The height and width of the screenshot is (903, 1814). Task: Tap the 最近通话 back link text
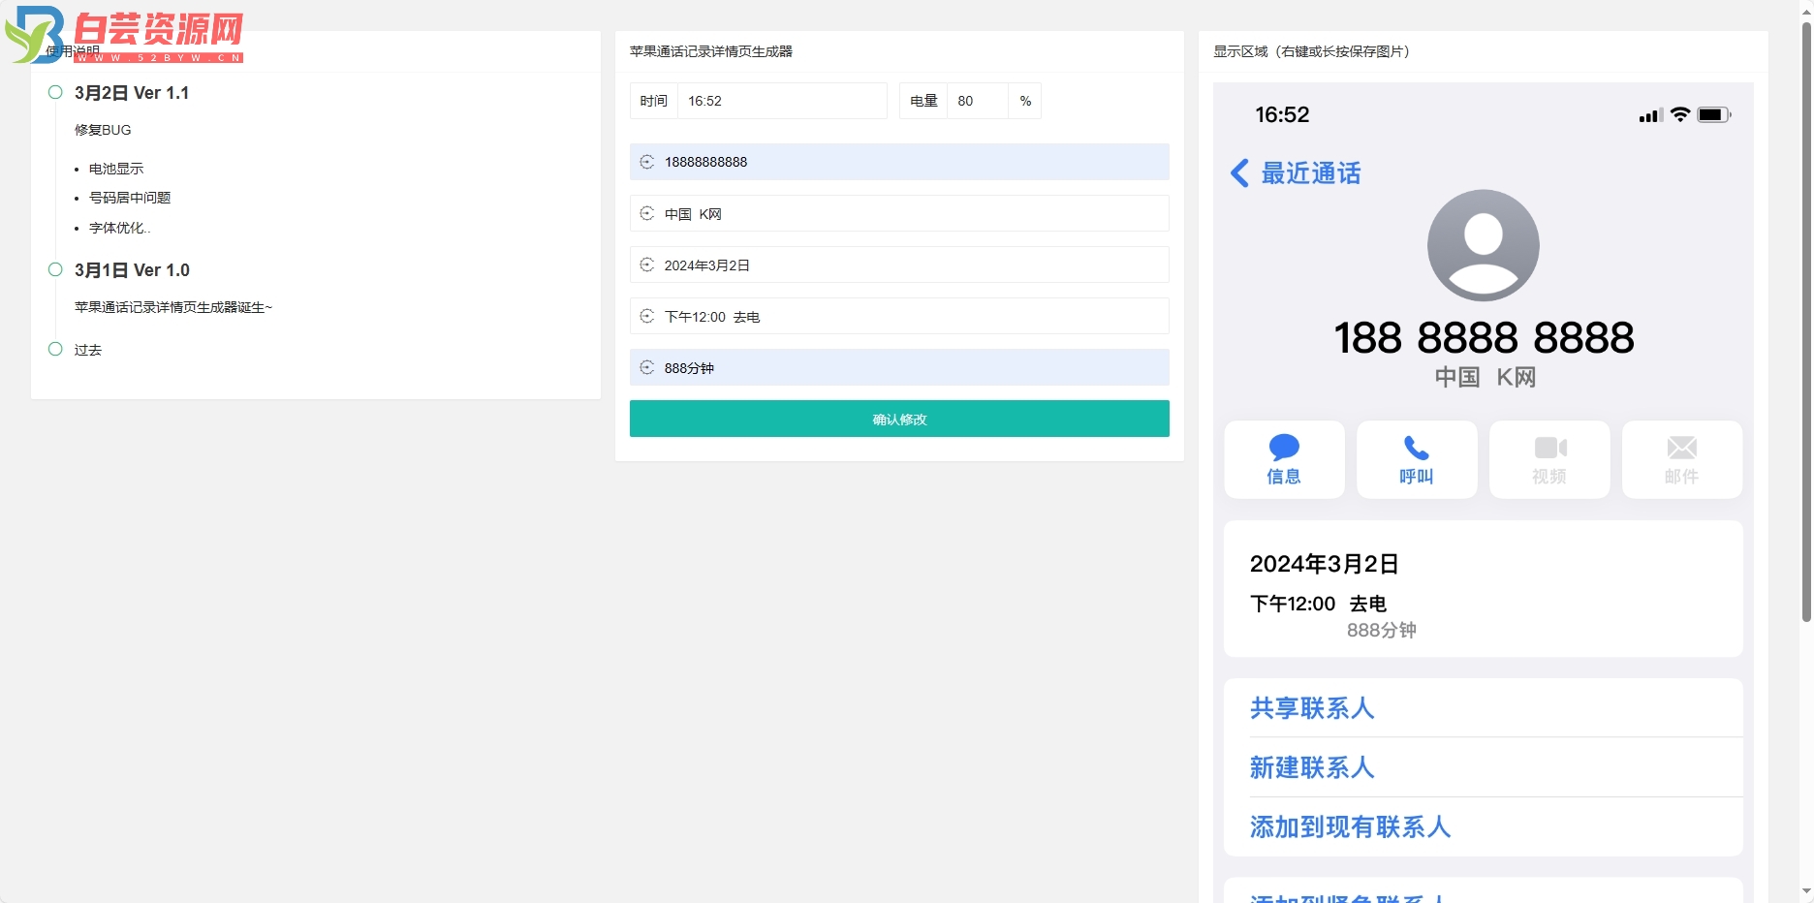click(1311, 173)
